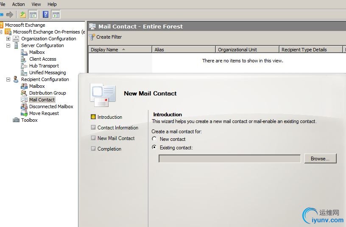Screen dimensions: 346x227
Task: Open the File menu
Action: pyautogui.click(x=3, y=4)
